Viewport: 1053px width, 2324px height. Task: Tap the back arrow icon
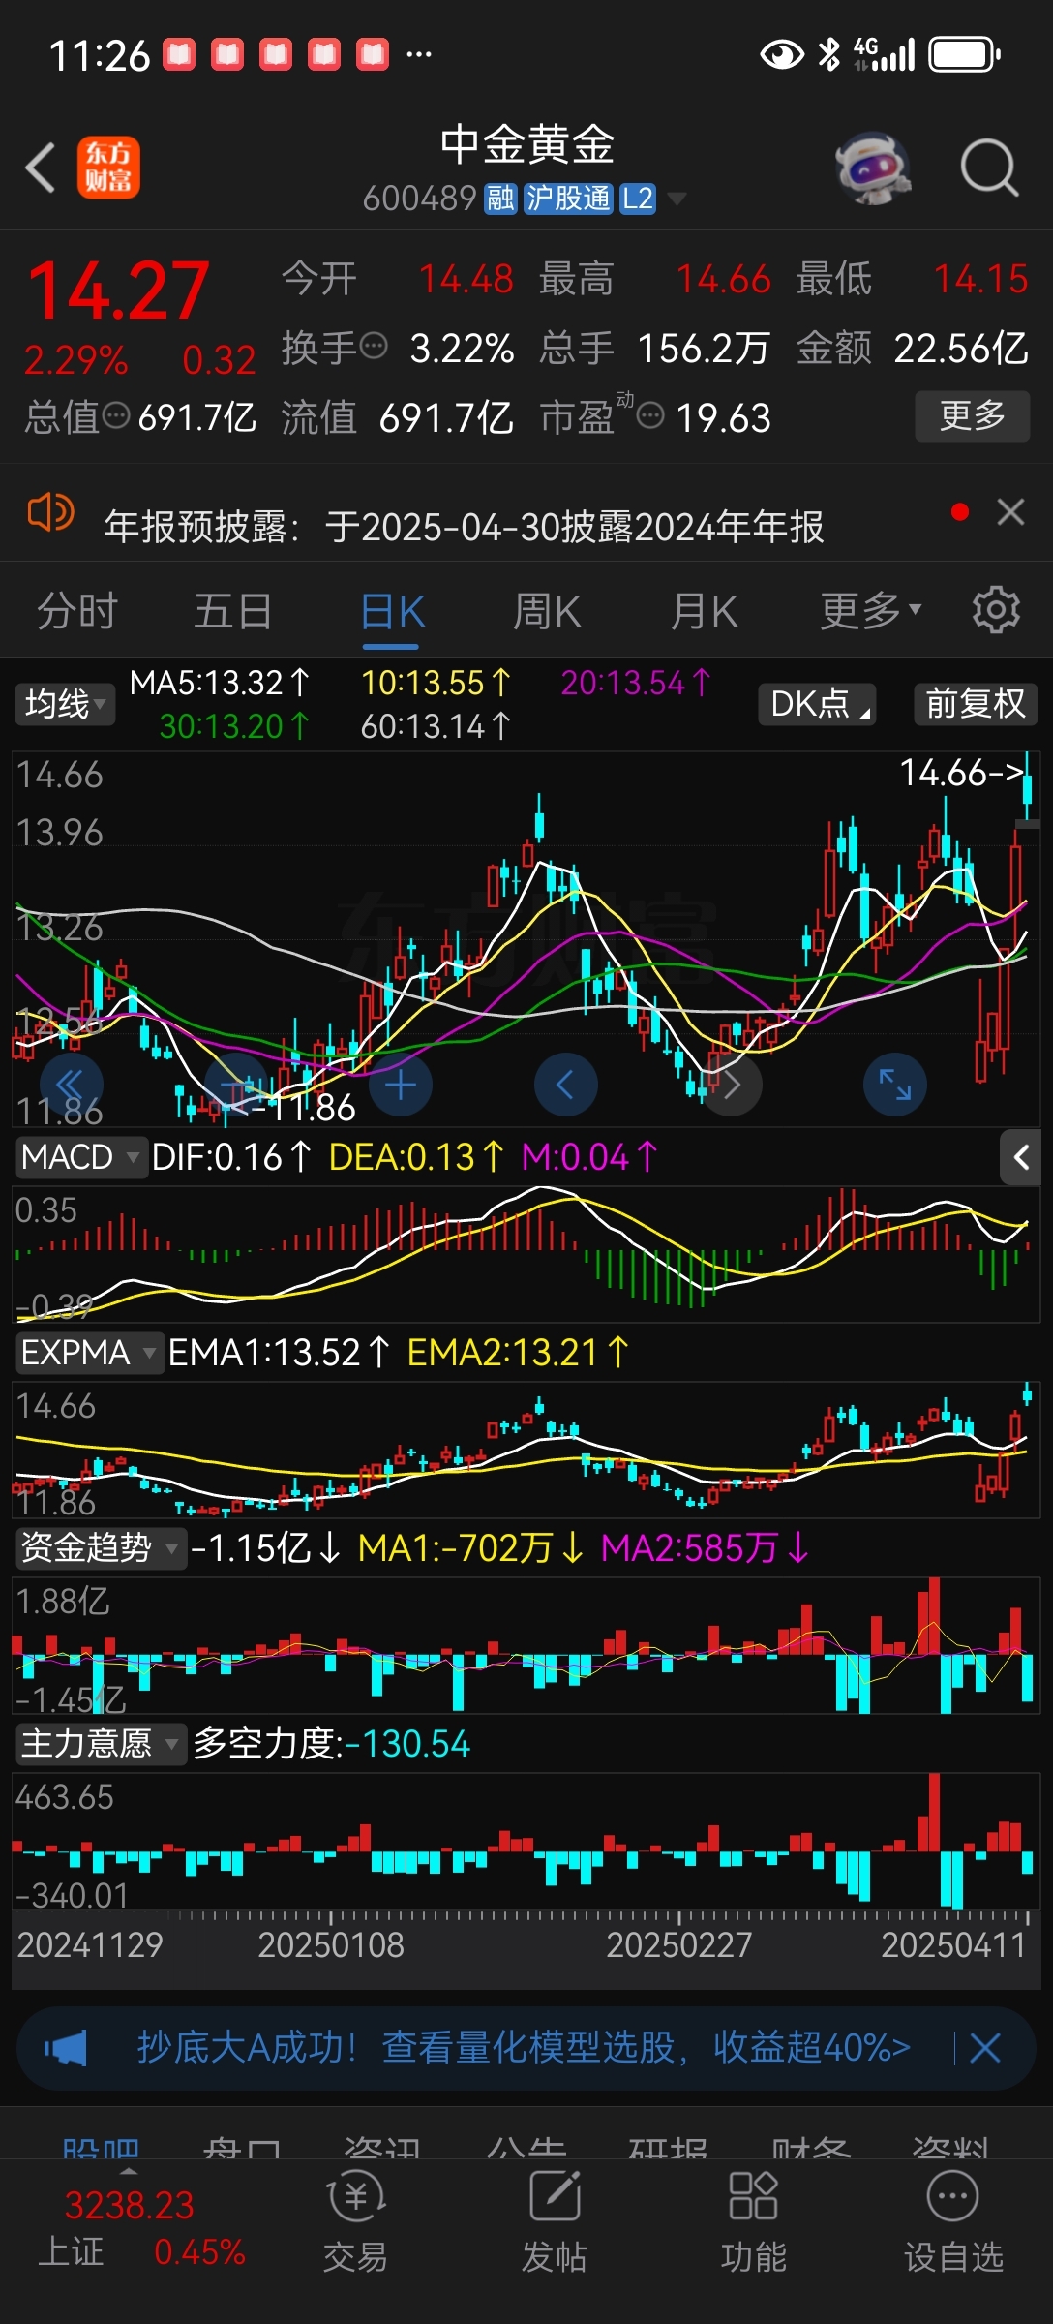click(41, 168)
